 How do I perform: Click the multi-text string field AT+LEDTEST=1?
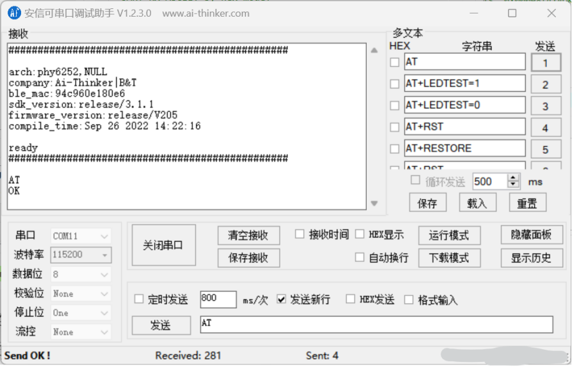465,83
